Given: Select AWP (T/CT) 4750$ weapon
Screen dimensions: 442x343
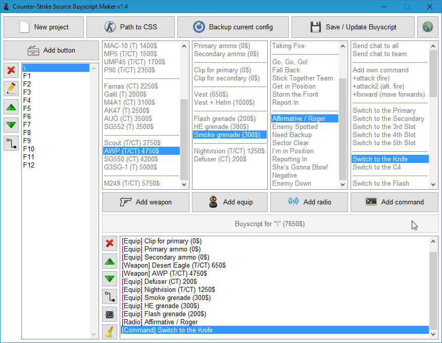Looking at the screenshot, I should 141,151.
